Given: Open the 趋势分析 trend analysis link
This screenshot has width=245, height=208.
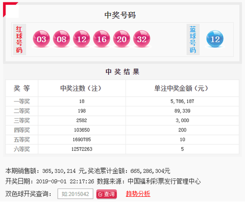Looking at the screenshot, I should click(x=138, y=194).
